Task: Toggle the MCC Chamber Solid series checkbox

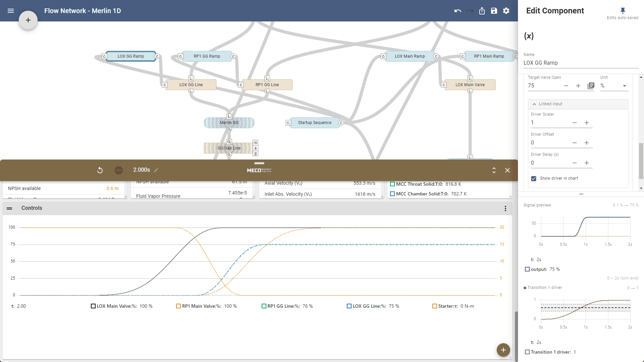Action: point(392,194)
